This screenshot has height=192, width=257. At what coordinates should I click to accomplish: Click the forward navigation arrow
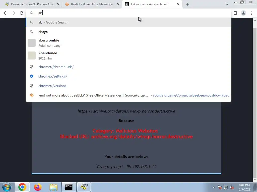[x=14, y=13]
